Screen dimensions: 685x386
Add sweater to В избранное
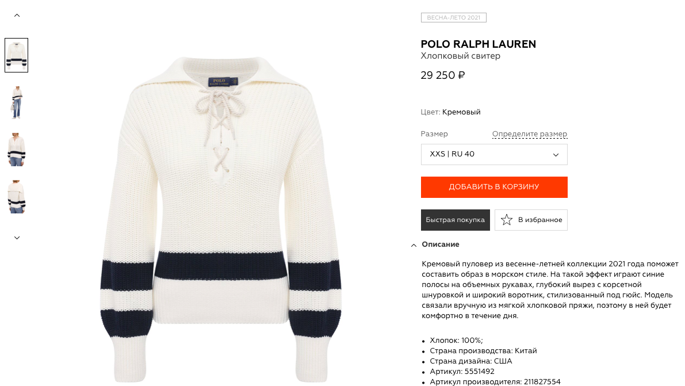[x=531, y=220]
